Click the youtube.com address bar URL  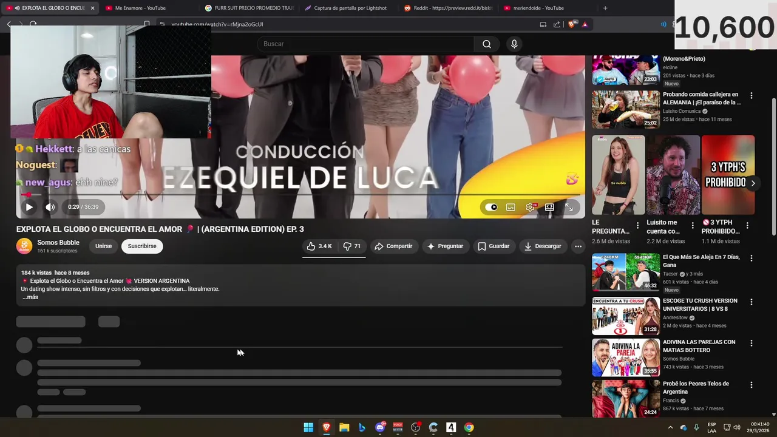coord(217,24)
